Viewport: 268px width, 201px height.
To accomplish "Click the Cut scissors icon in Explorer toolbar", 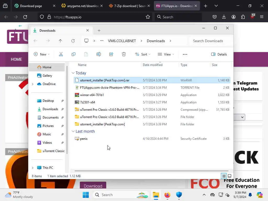I will [61, 54].
